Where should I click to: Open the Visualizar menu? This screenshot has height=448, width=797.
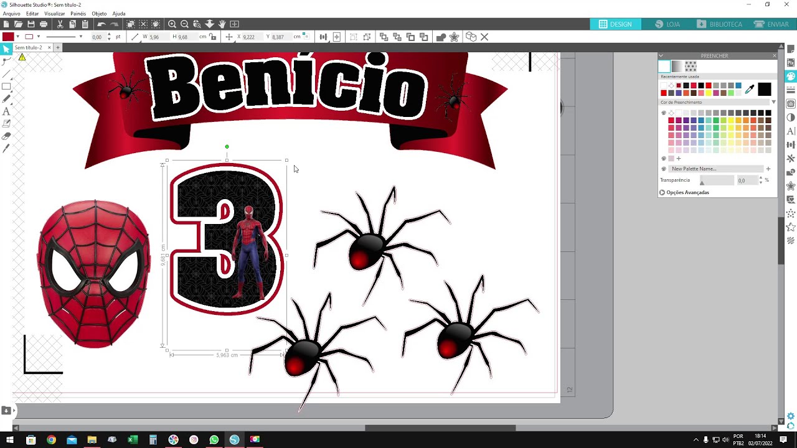(55, 14)
